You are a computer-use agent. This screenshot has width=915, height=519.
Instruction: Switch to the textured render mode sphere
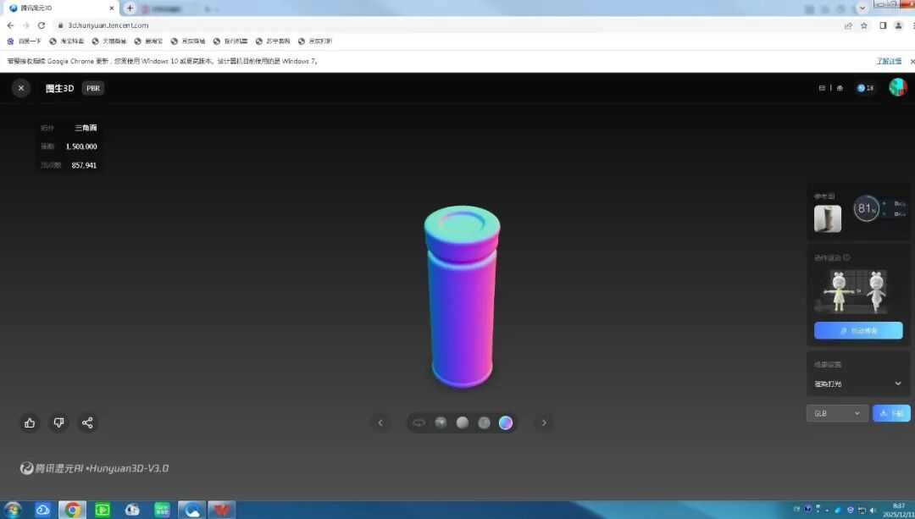(441, 422)
